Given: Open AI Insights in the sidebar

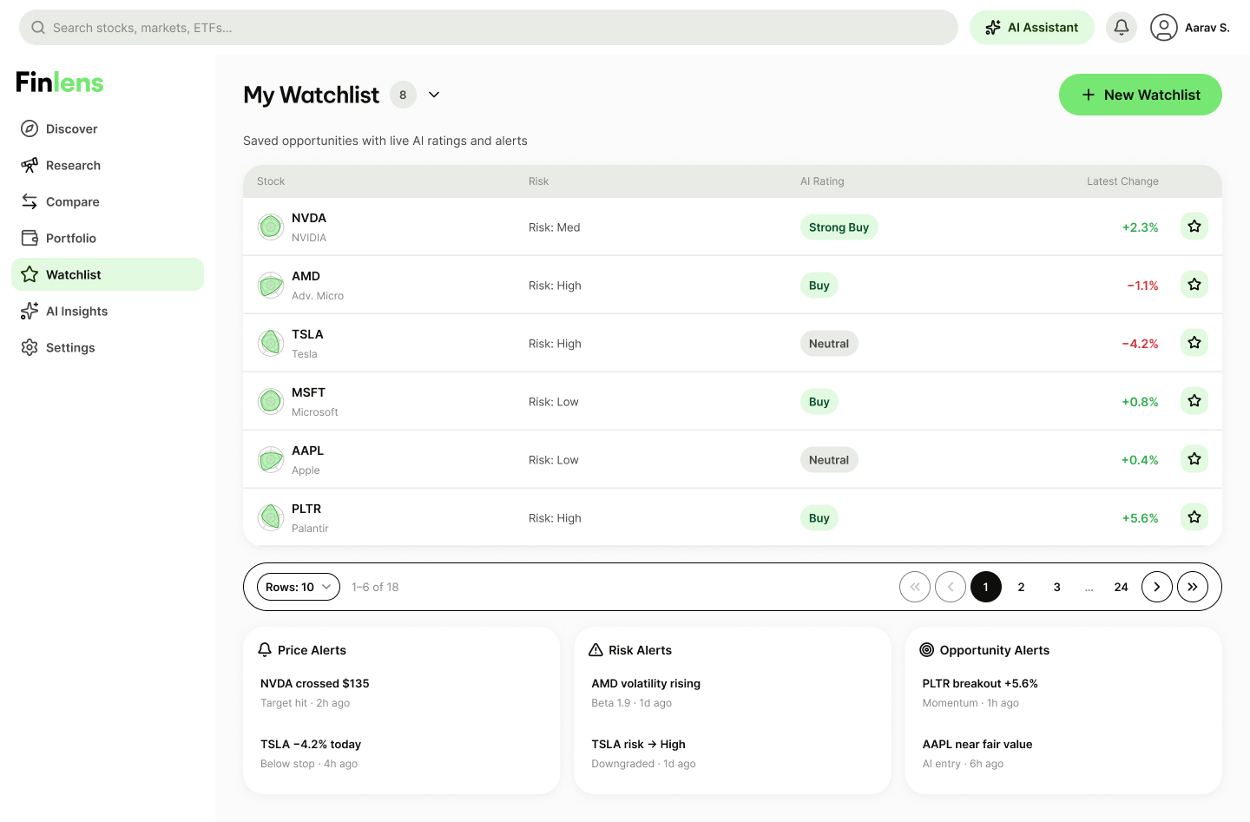Looking at the screenshot, I should [108, 311].
